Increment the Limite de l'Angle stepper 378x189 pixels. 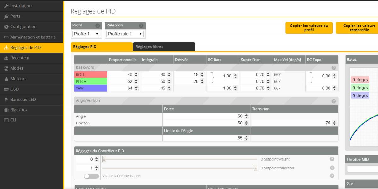coord(246,137)
